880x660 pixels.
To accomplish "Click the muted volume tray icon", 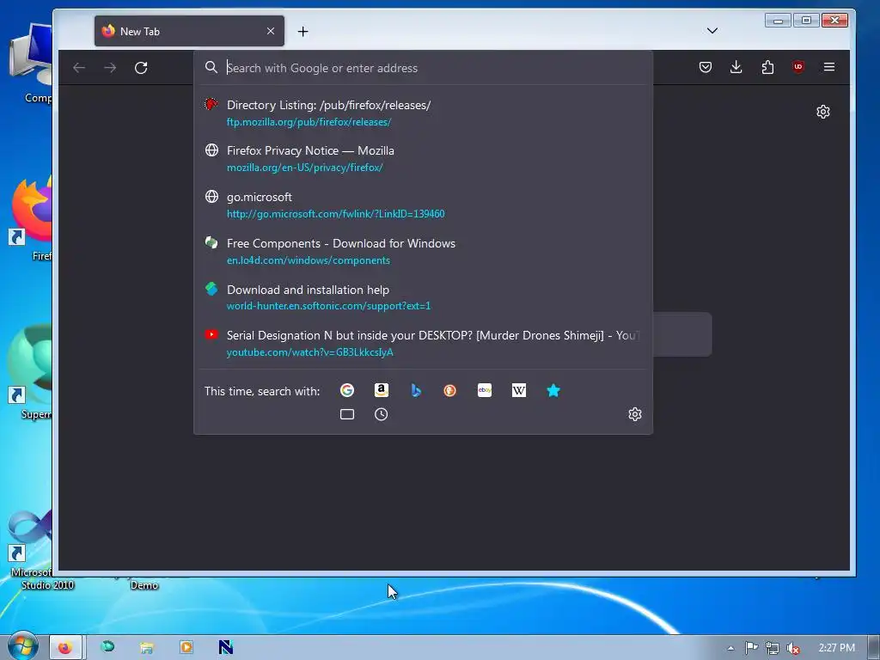I will click(793, 648).
